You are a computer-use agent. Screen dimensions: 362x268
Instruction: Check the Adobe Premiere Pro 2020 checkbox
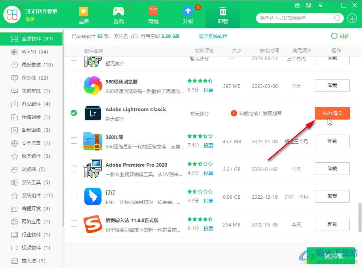[74, 168]
